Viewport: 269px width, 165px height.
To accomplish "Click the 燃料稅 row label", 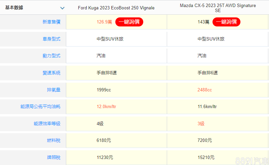I will tap(54, 141).
